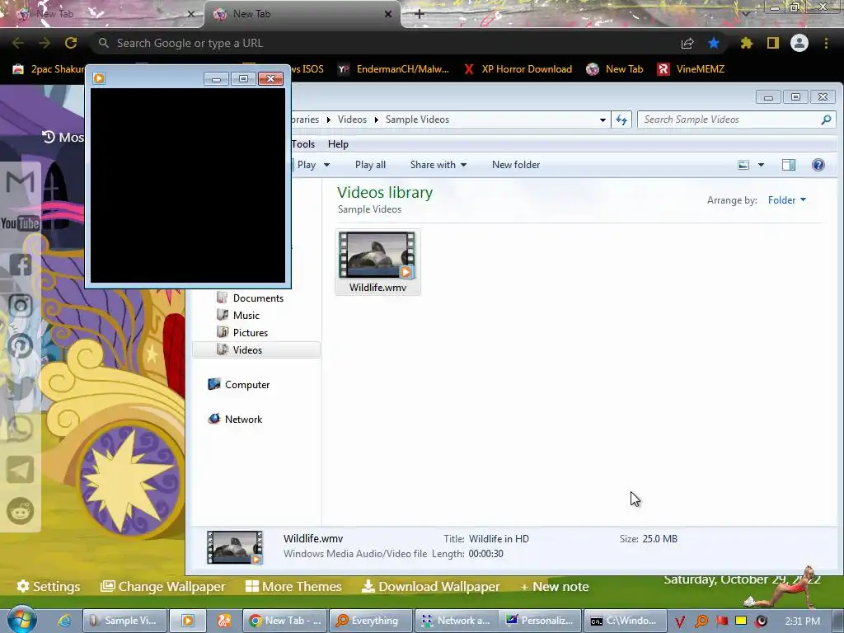Screen dimensions: 844x633
Task: Click the red V tray icon
Action: (x=680, y=621)
